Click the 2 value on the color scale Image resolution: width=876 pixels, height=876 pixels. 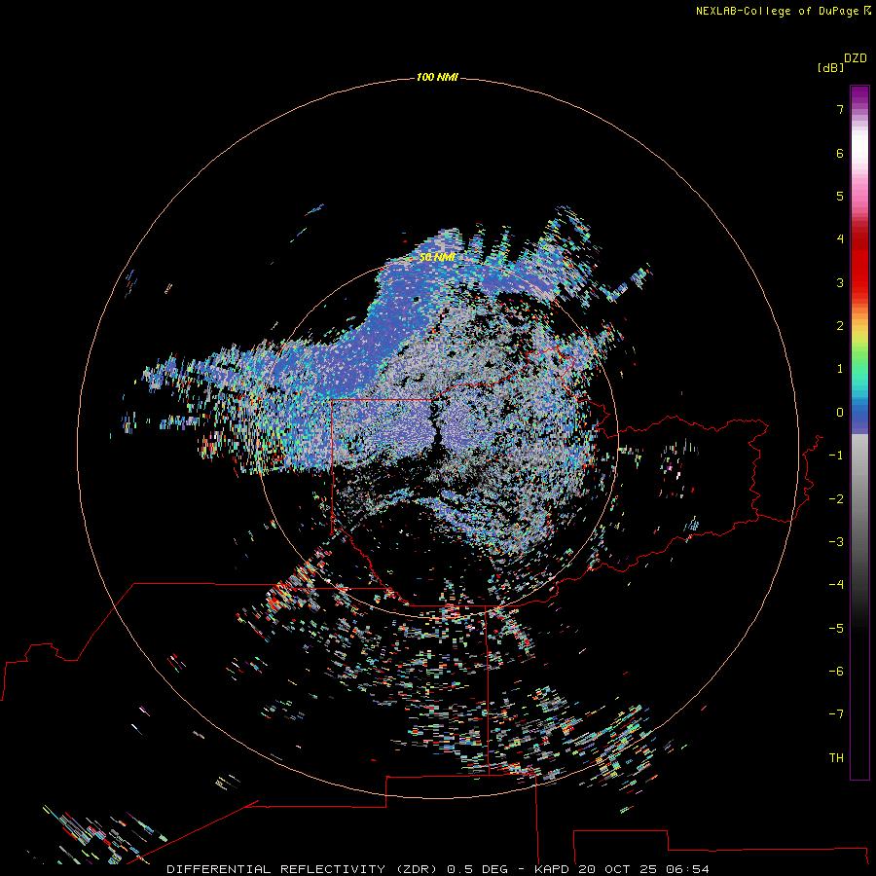[x=840, y=326]
